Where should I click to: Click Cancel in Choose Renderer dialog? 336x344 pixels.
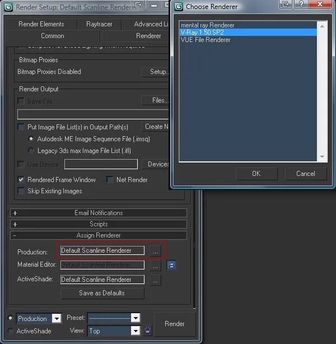pyautogui.click(x=306, y=174)
